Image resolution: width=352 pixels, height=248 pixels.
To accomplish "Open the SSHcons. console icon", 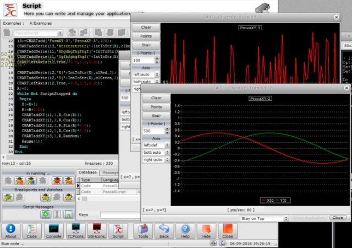I will coord(96,229).
